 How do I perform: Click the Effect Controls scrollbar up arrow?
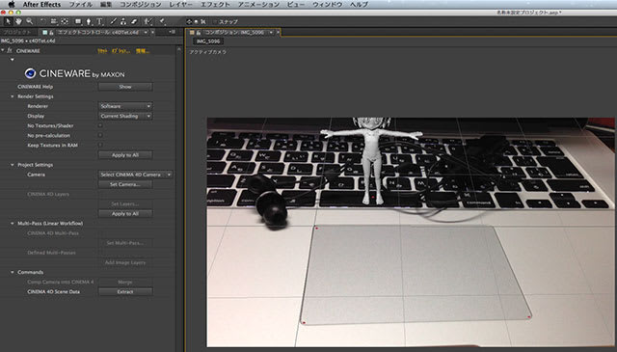[179, 49]
